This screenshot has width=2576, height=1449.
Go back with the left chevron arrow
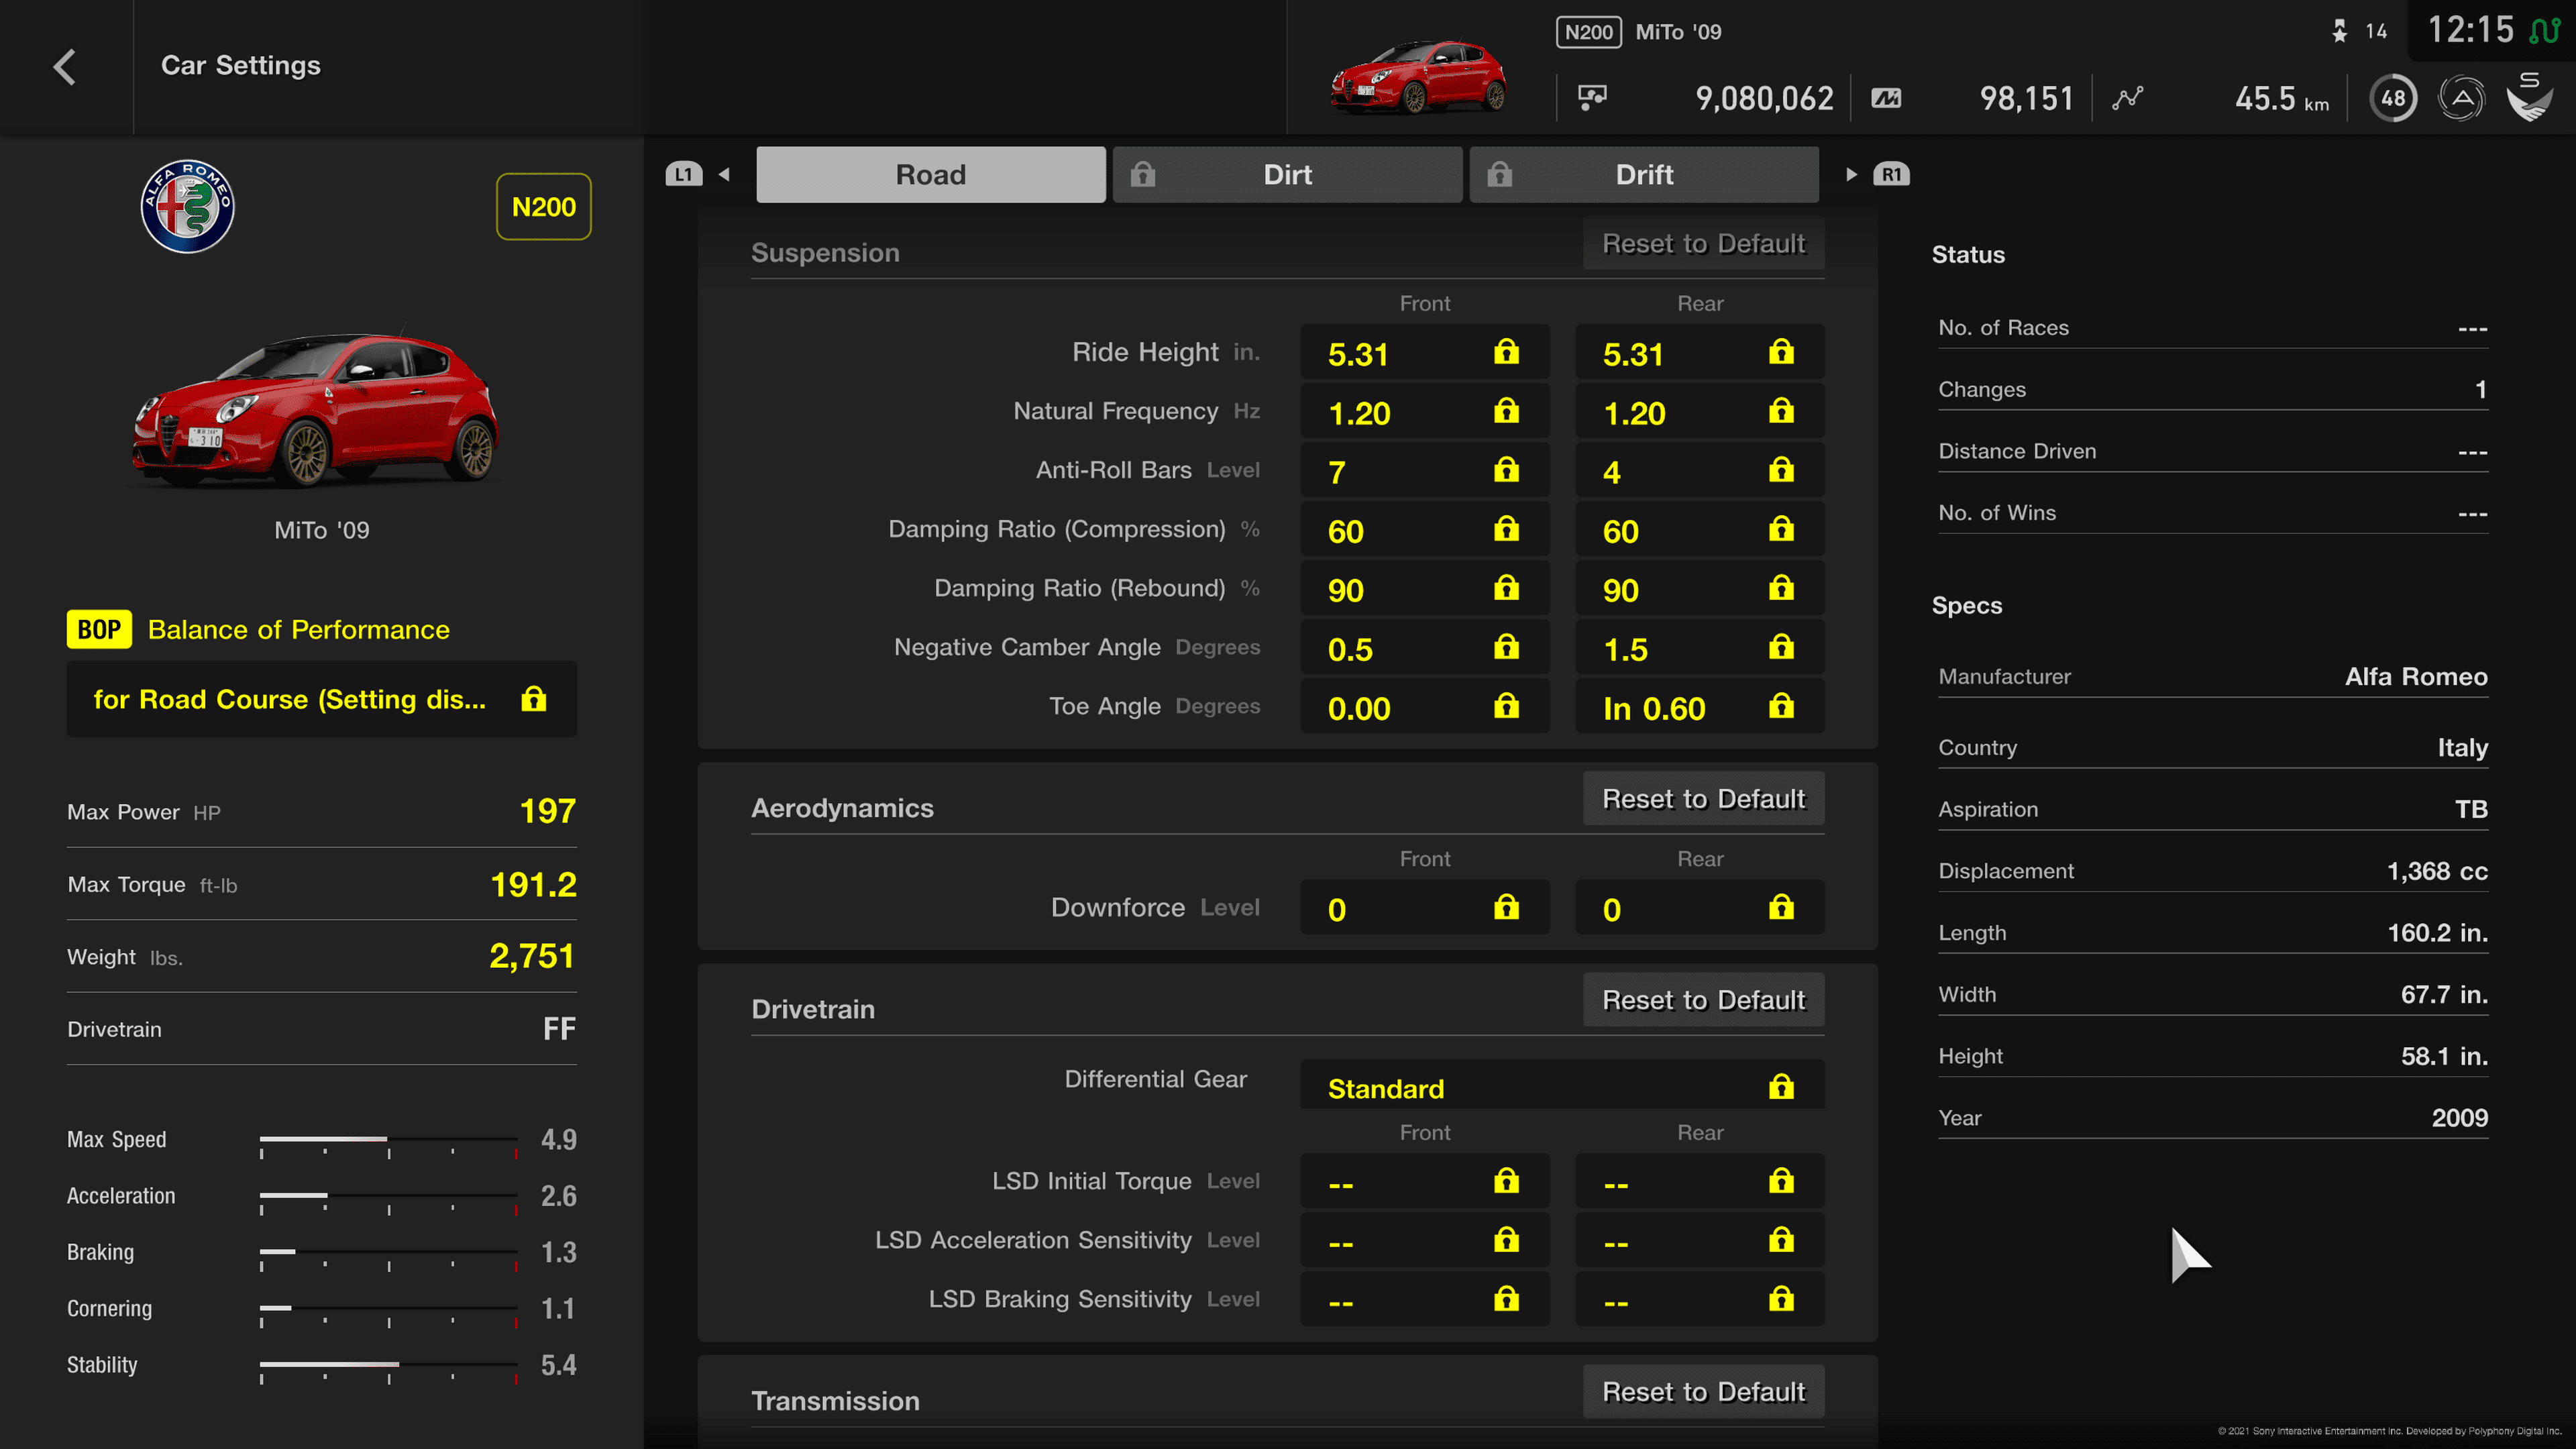(65, 67)
